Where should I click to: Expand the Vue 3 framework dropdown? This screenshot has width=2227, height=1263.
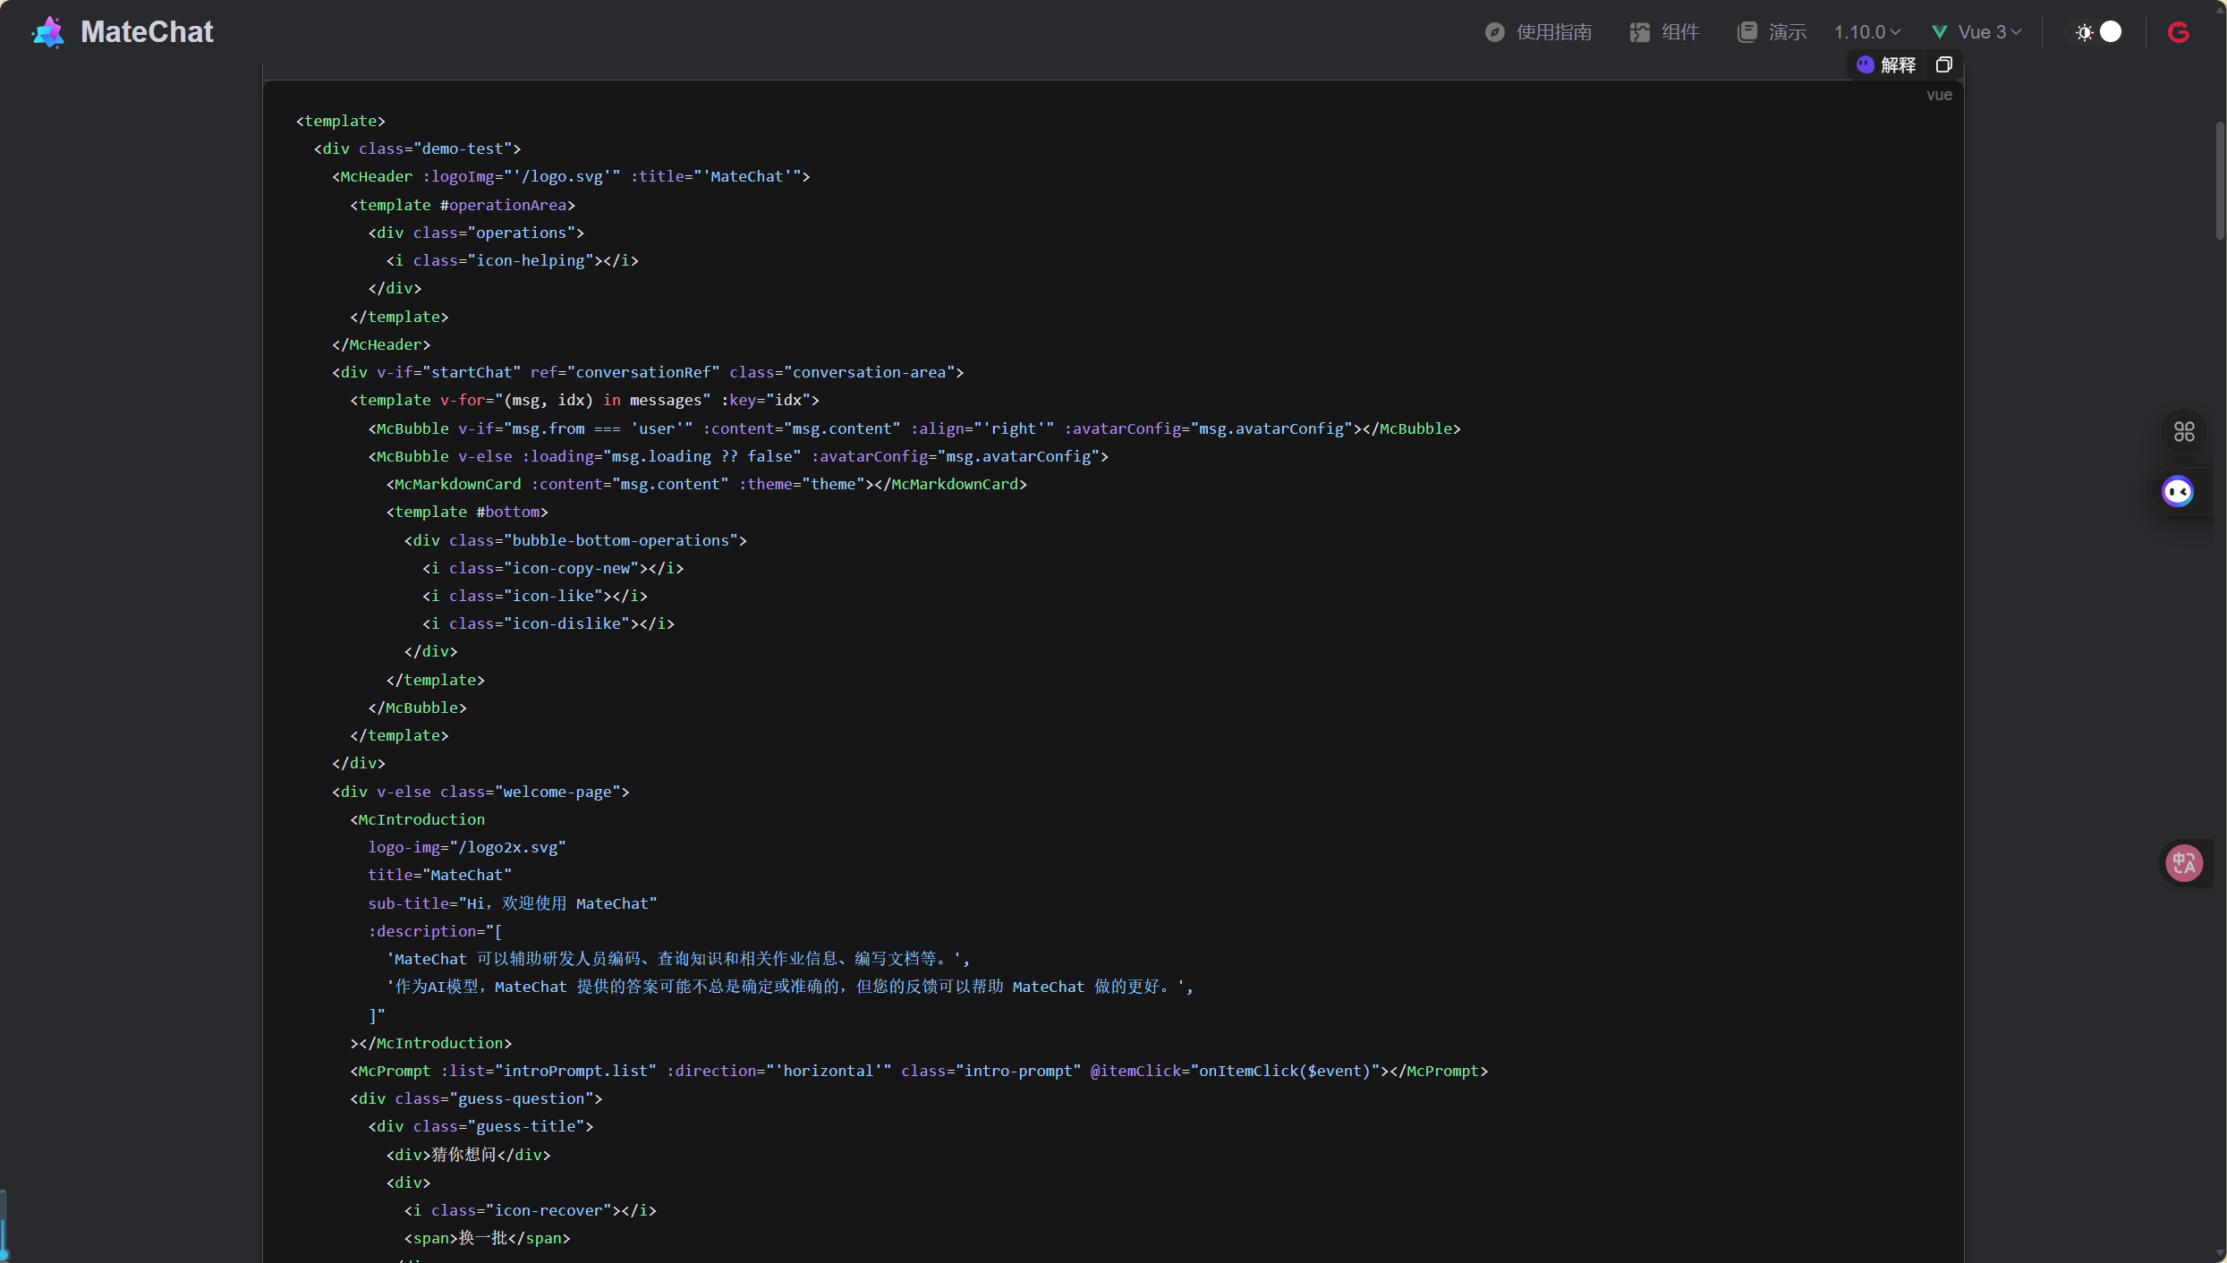pyautogui.click(x=1988, y=32)
